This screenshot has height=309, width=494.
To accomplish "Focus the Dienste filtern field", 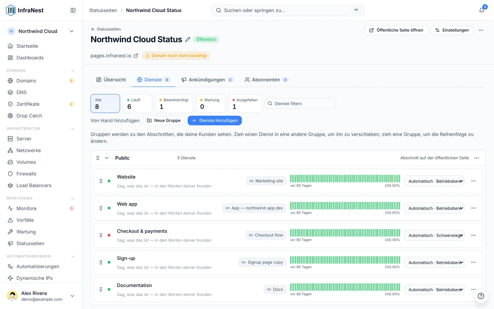I will click(x=300, y=103).
